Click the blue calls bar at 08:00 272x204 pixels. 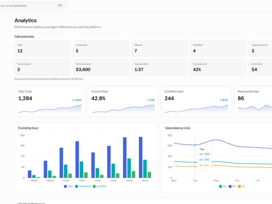point(30,174)
